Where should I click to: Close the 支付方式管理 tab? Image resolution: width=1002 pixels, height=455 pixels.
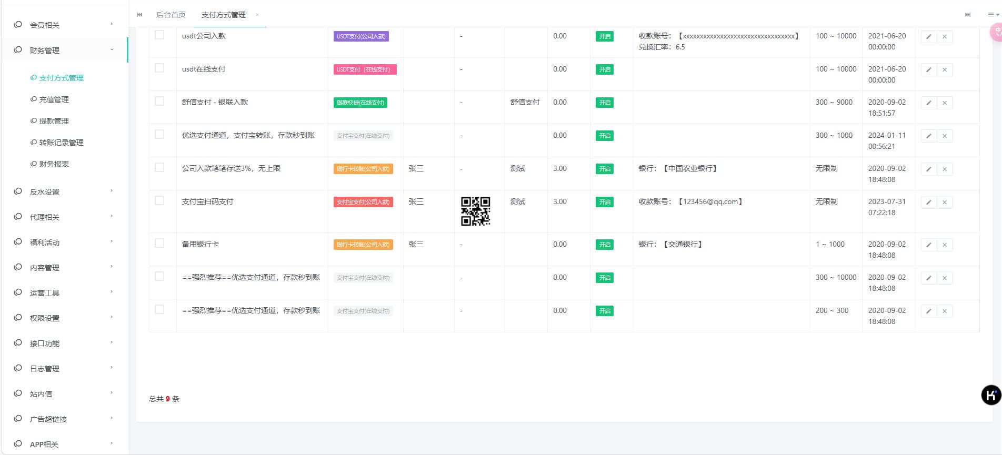(x=257, y=15)
